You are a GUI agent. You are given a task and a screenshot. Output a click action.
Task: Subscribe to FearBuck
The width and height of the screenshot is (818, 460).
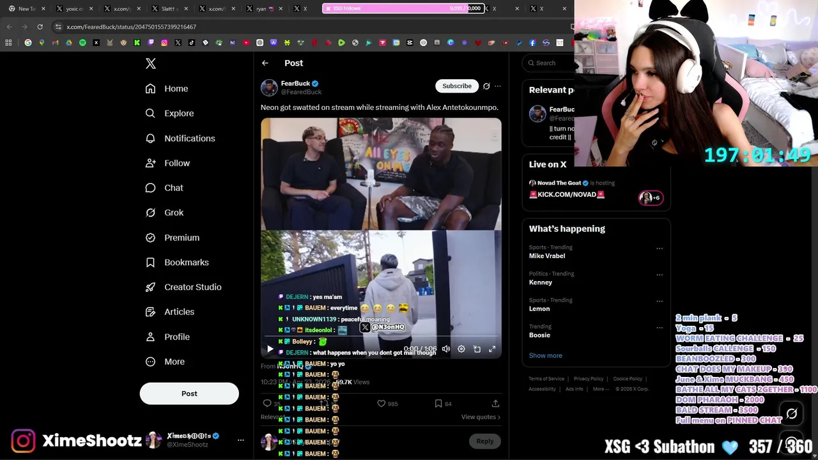457,86
